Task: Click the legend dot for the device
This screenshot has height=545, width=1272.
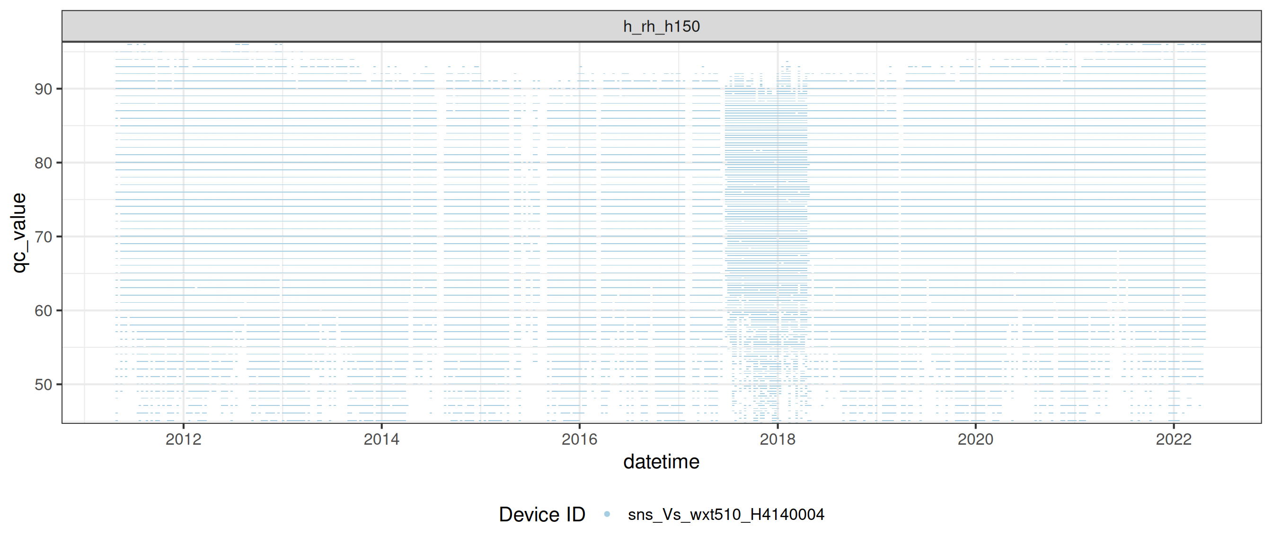Action: click(x=607, y=514)
